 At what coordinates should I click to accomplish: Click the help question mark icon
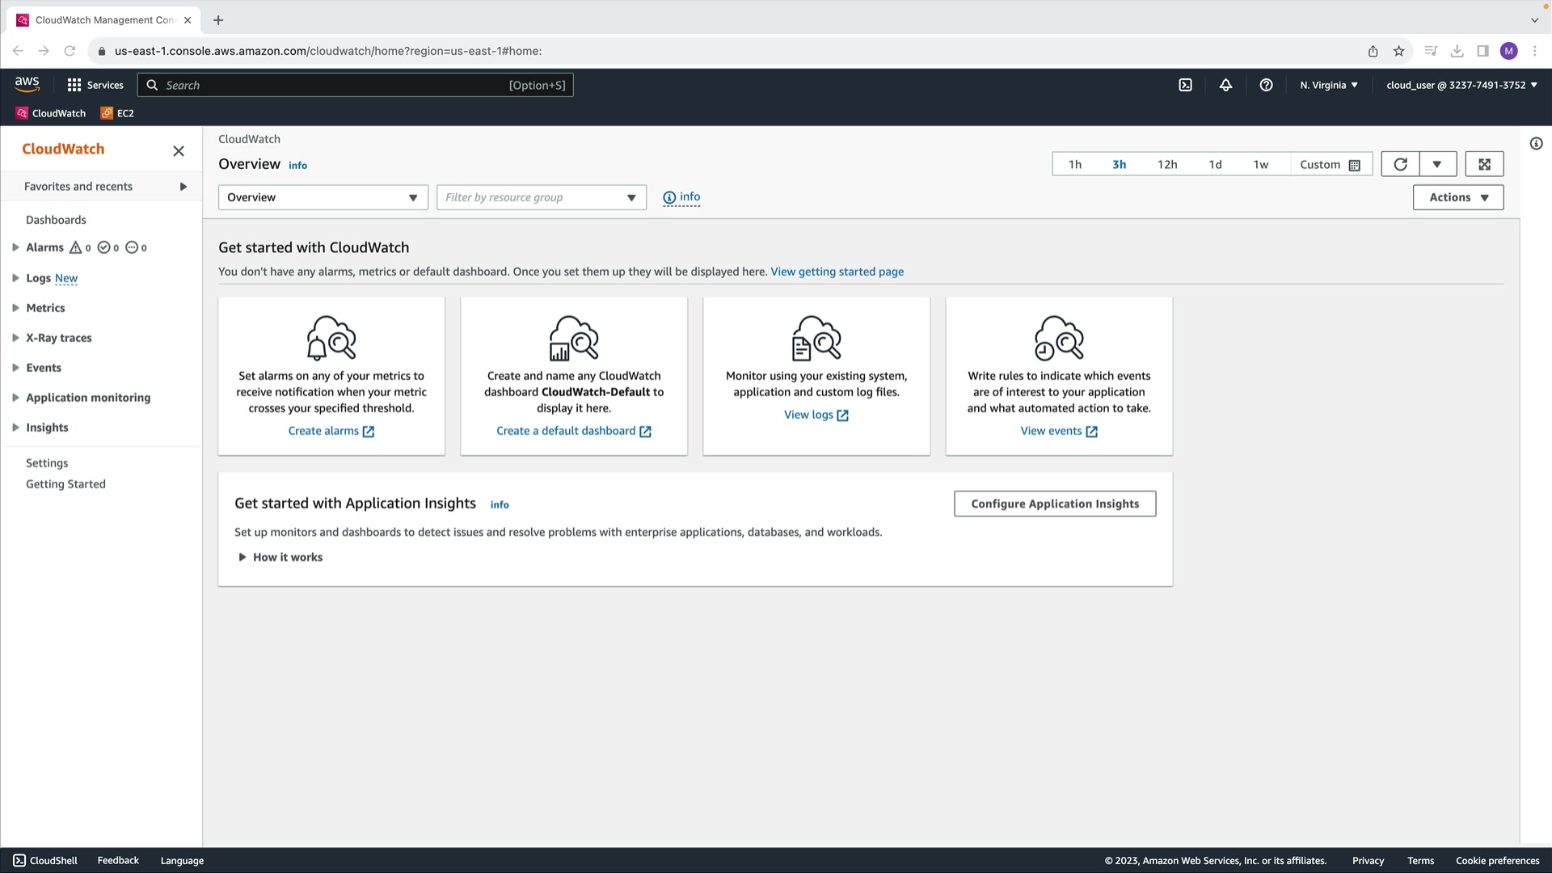pyautogui.click(x=1266, y=85)
